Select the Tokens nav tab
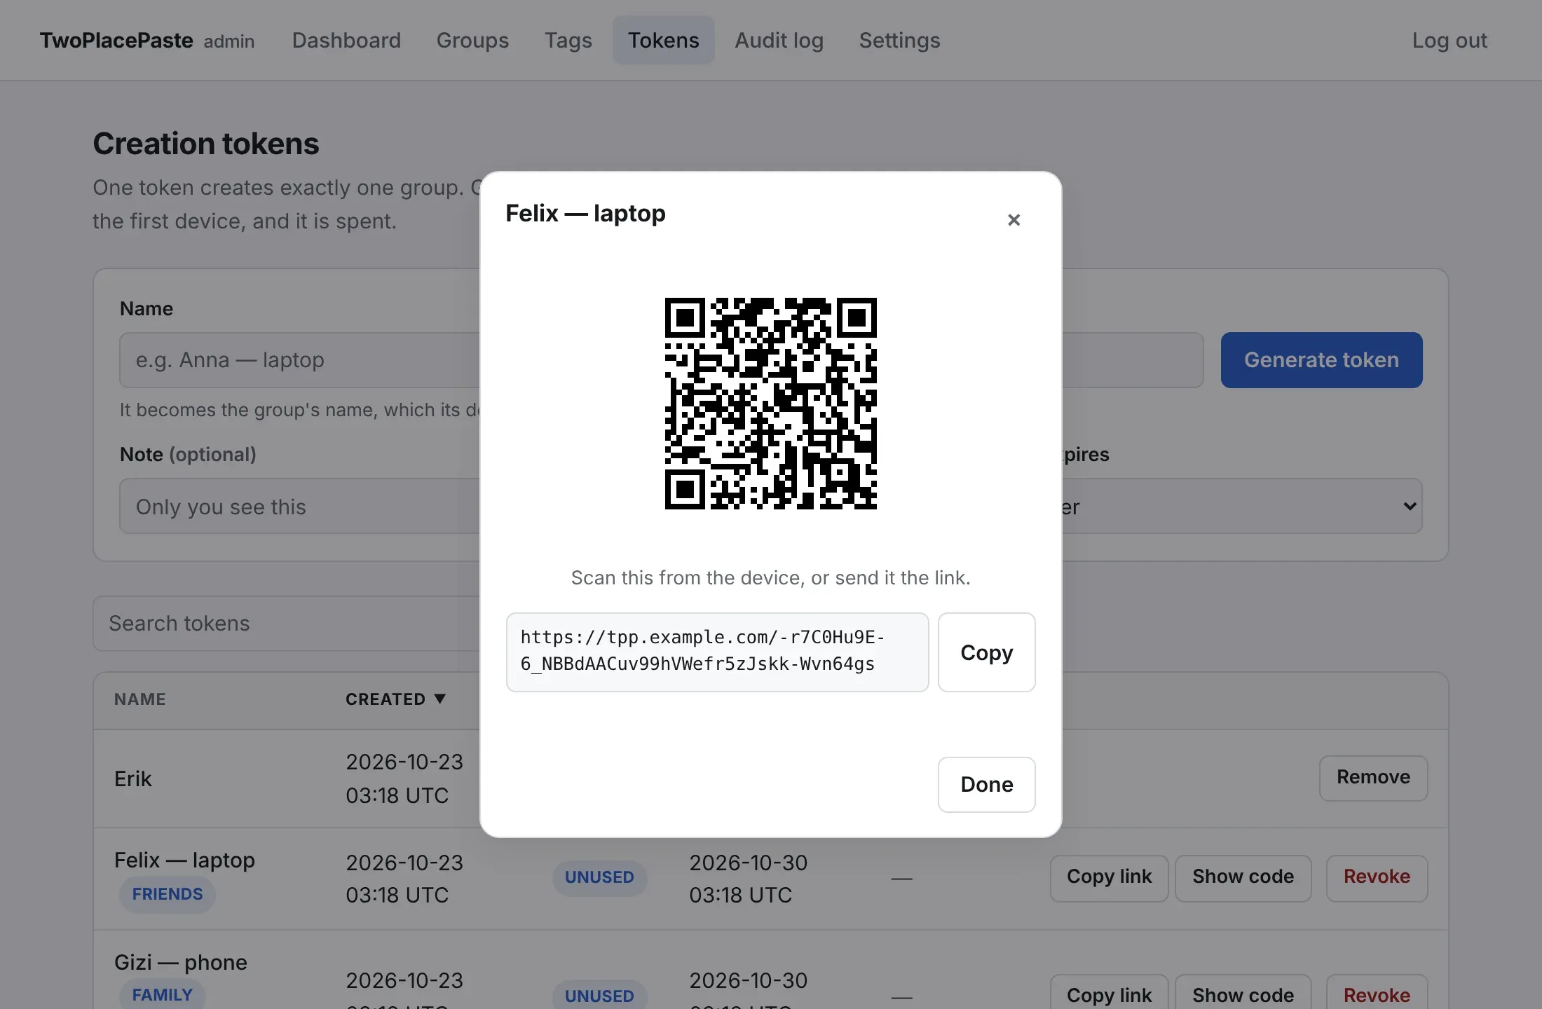This screenshot has height=1009, width=1542. tap(663, 41)
